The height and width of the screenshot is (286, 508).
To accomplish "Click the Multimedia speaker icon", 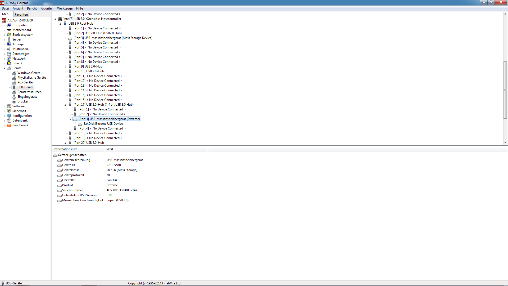I will [x=9, y=49].
